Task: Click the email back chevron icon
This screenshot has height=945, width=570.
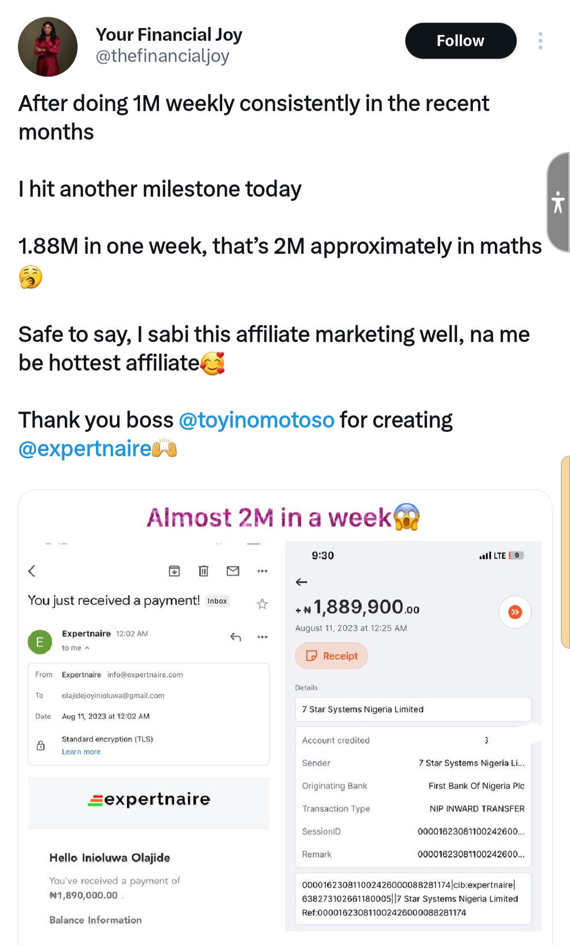Action: tap(32, 570)
